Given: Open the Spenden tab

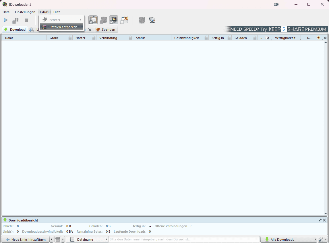Looking at the screenshot, I should tap(106, 30).
